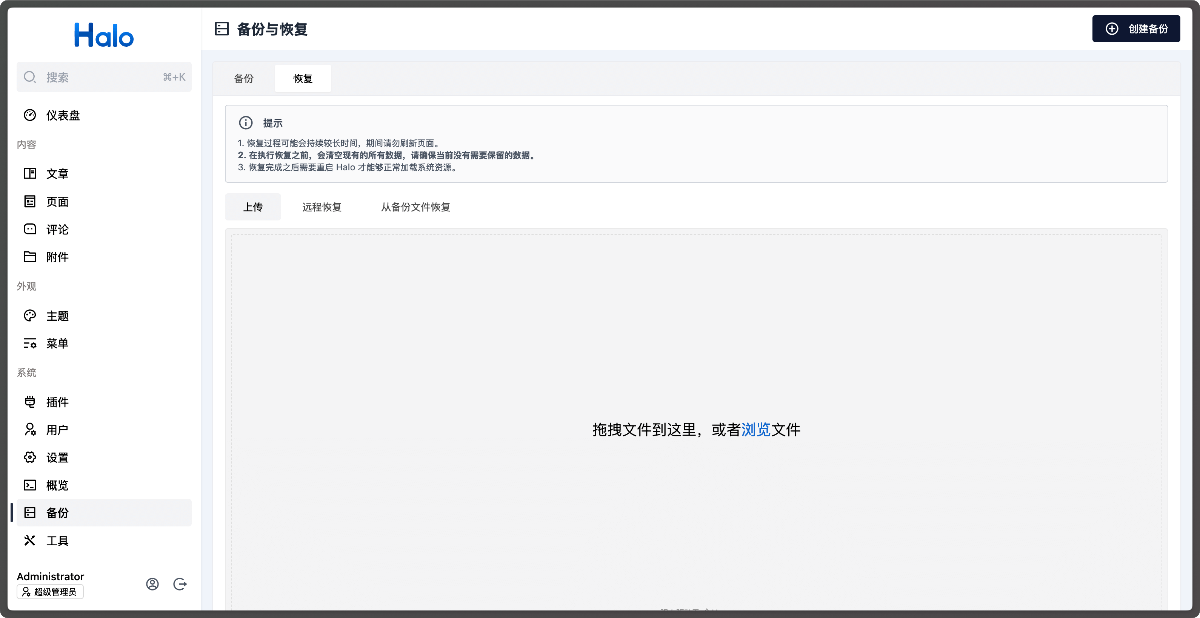This screenshot has width=1200, height=618.
Task: Select the 工具 tools wrench icon
Action: pos(30,540)
